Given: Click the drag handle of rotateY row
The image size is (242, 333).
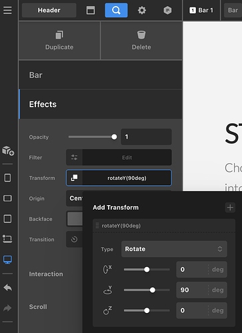Looking at the screenshot, I should pyautogui.click(x=97, y=226).
